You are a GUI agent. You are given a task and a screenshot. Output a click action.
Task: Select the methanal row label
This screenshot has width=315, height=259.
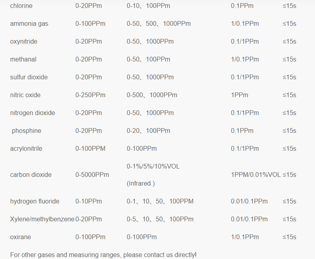click(23, 59)
